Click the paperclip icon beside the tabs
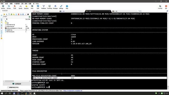Viewport: 169px width, 95px height. pyautogui.click(x=167, y=11)
